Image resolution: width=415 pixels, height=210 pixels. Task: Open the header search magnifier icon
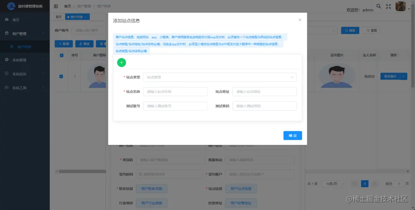(379, 6)
